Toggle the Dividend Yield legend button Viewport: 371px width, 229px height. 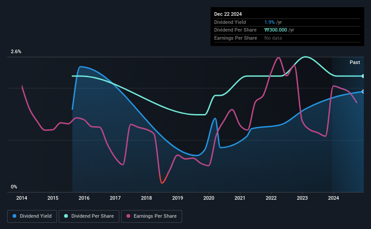click(x=32, y=216)
